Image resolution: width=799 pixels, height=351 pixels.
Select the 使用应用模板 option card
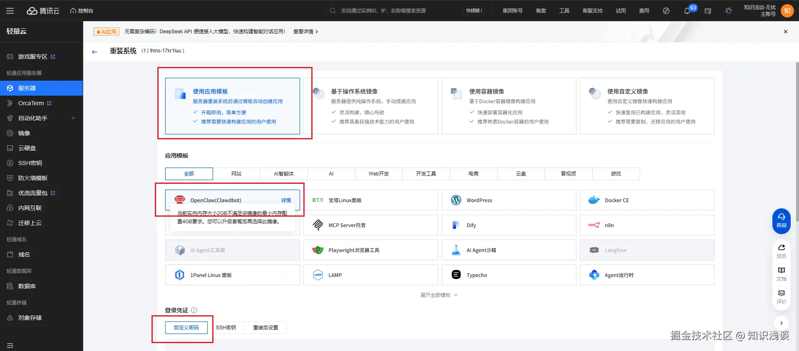pos(233,106)
